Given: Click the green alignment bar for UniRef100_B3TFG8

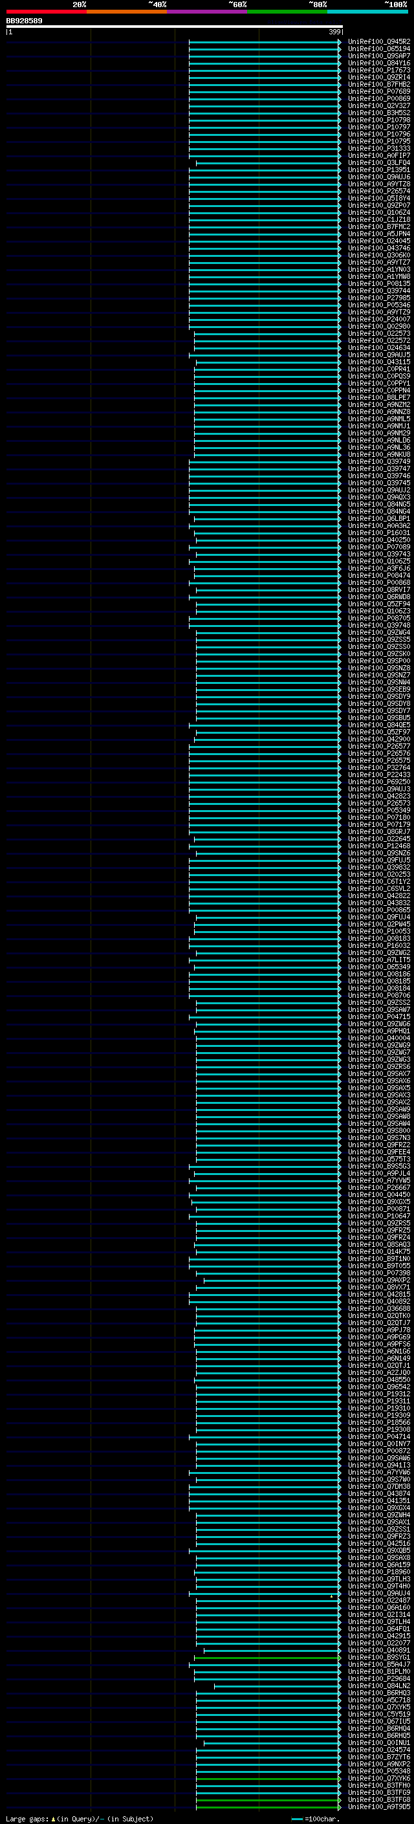Looking at the screenshot, I should 268,1800.
